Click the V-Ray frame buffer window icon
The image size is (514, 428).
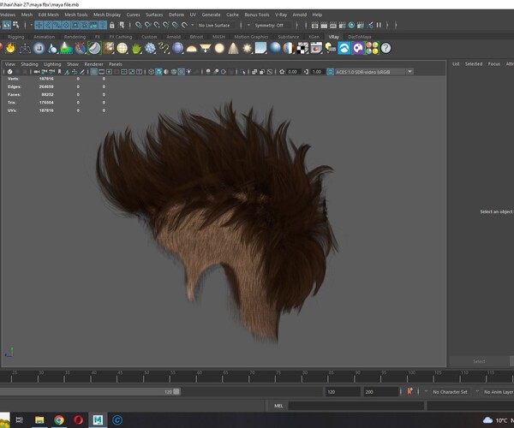[316, 49]
